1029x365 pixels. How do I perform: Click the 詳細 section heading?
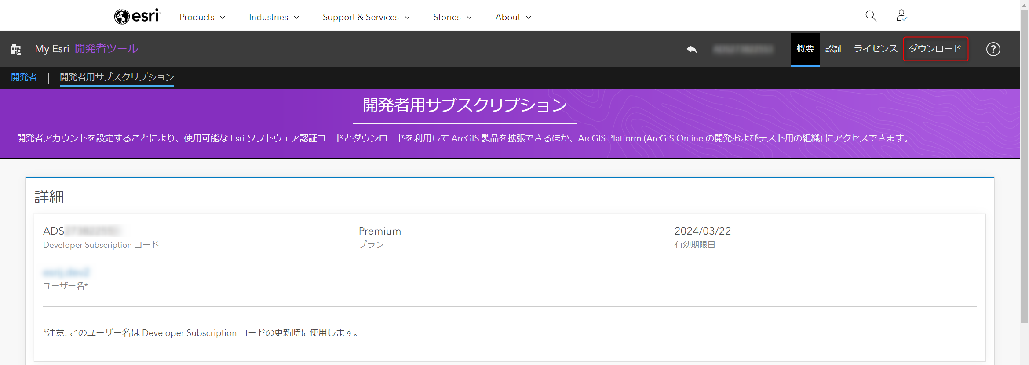49,197
